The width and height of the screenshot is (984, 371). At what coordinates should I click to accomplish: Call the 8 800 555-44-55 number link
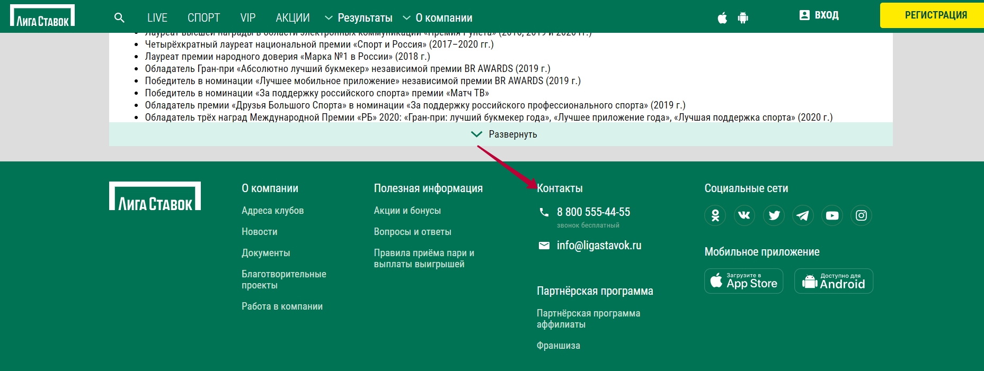pos(593,212)
